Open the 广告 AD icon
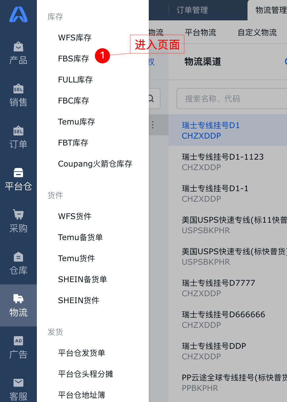The width and height of the screenshot is (287, 402). tap(18, 341)
